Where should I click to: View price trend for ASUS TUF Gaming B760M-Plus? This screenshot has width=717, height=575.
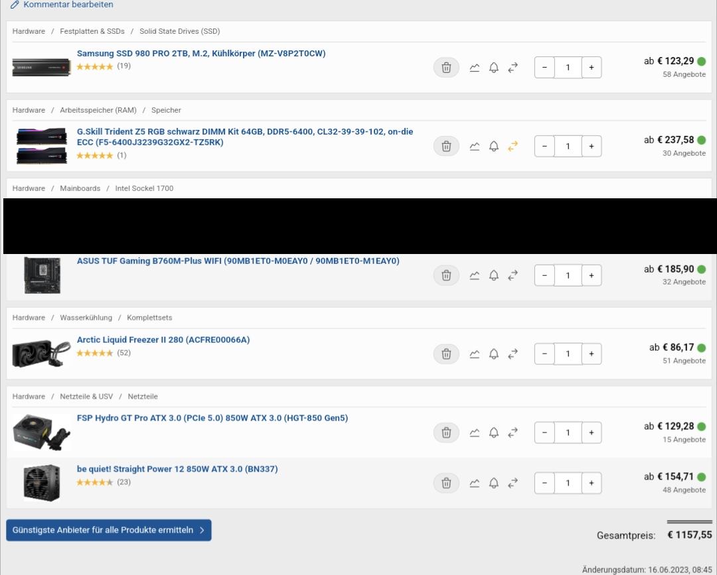point(475,275)
